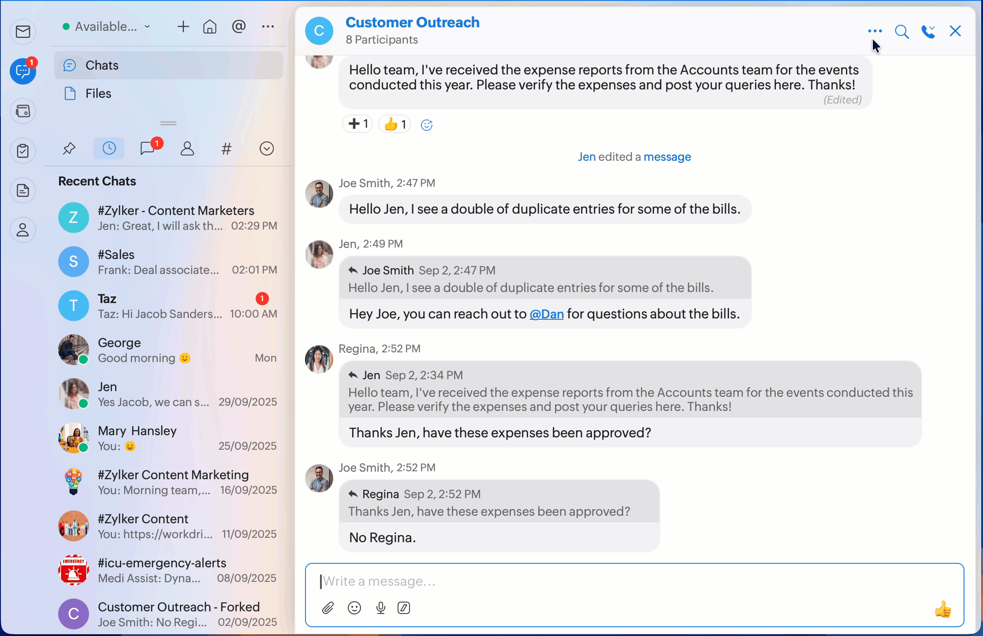The height and width of the screenshot is (636, 983).
Task: Click the microphone voice message icon
Action: pos(381,608)
